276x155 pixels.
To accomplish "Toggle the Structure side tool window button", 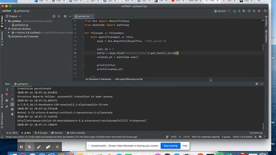I will coord(2,38).
